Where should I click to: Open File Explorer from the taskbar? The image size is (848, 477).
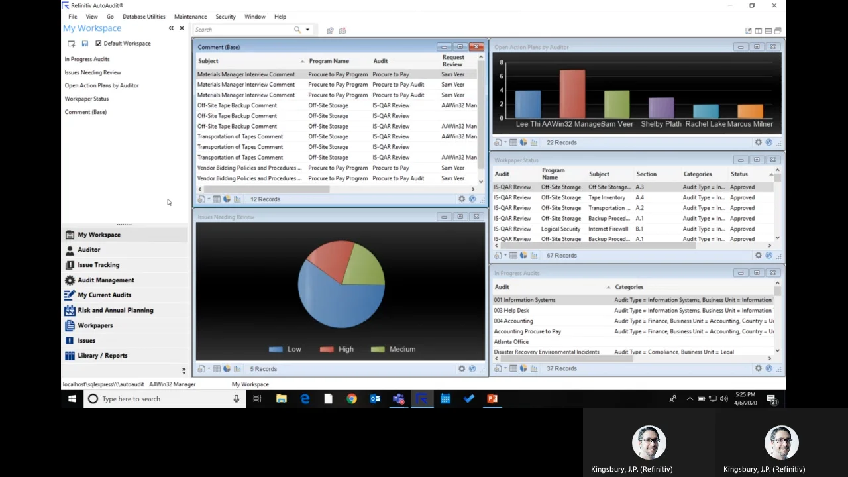click(282, 399)
